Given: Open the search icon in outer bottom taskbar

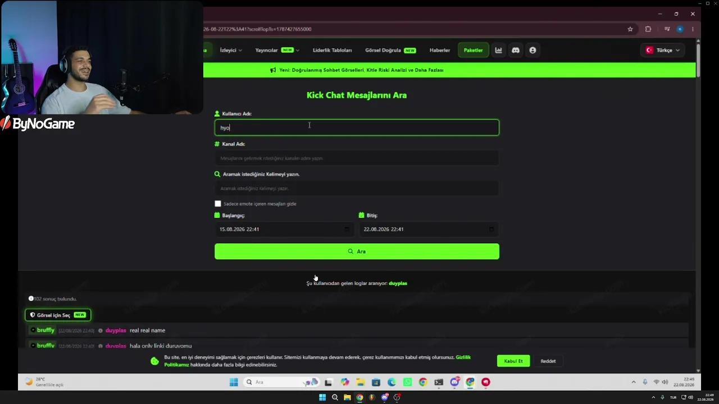Looking at the screenshot, I should (335, 397).
